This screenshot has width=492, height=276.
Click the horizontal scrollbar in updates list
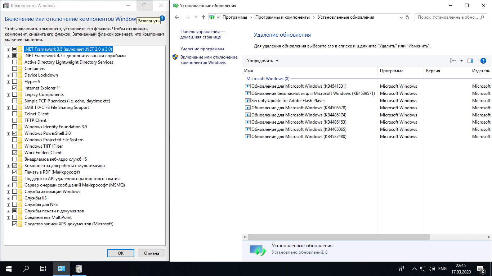339,237
